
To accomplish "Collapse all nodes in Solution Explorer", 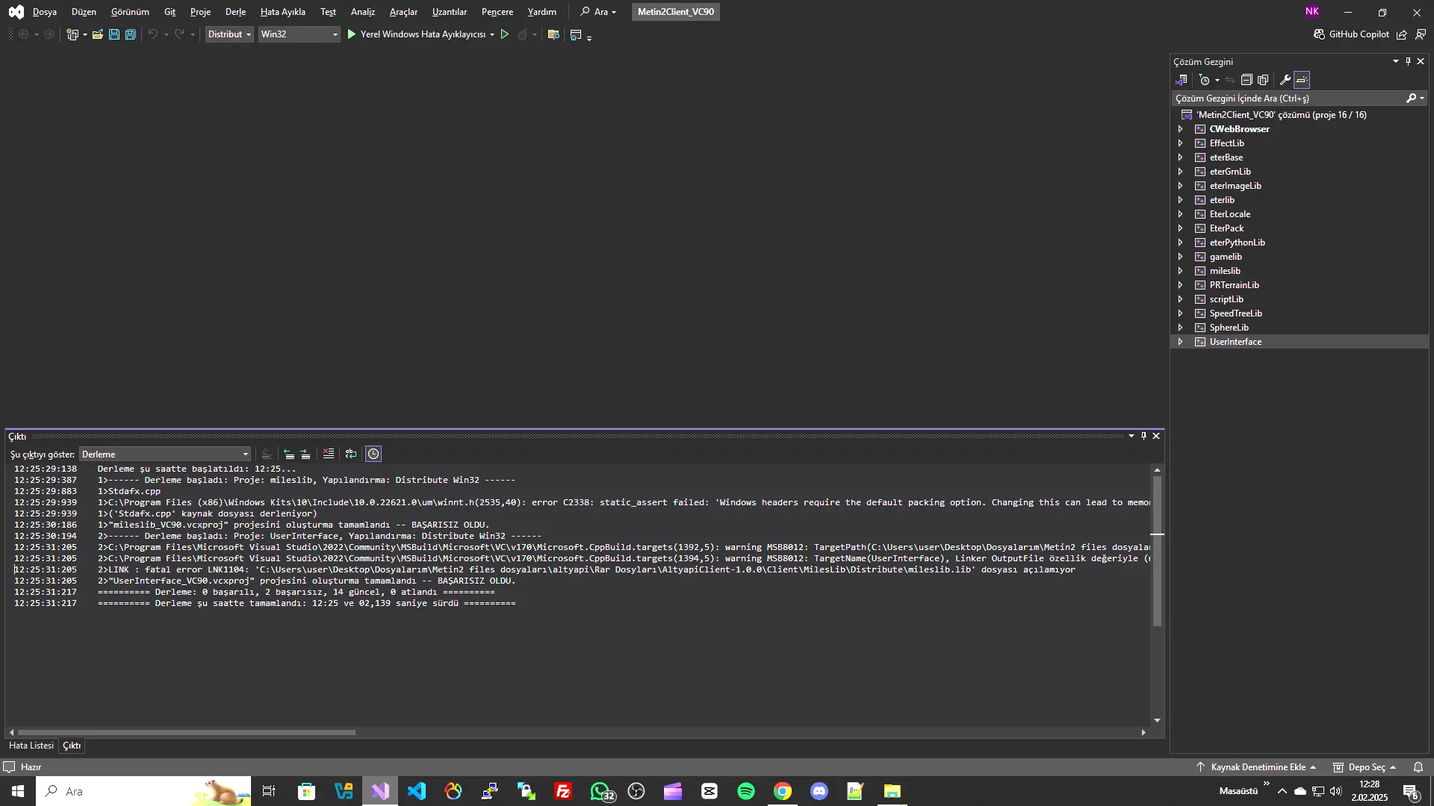I will pyautogui.click(x=1246, y=80).
